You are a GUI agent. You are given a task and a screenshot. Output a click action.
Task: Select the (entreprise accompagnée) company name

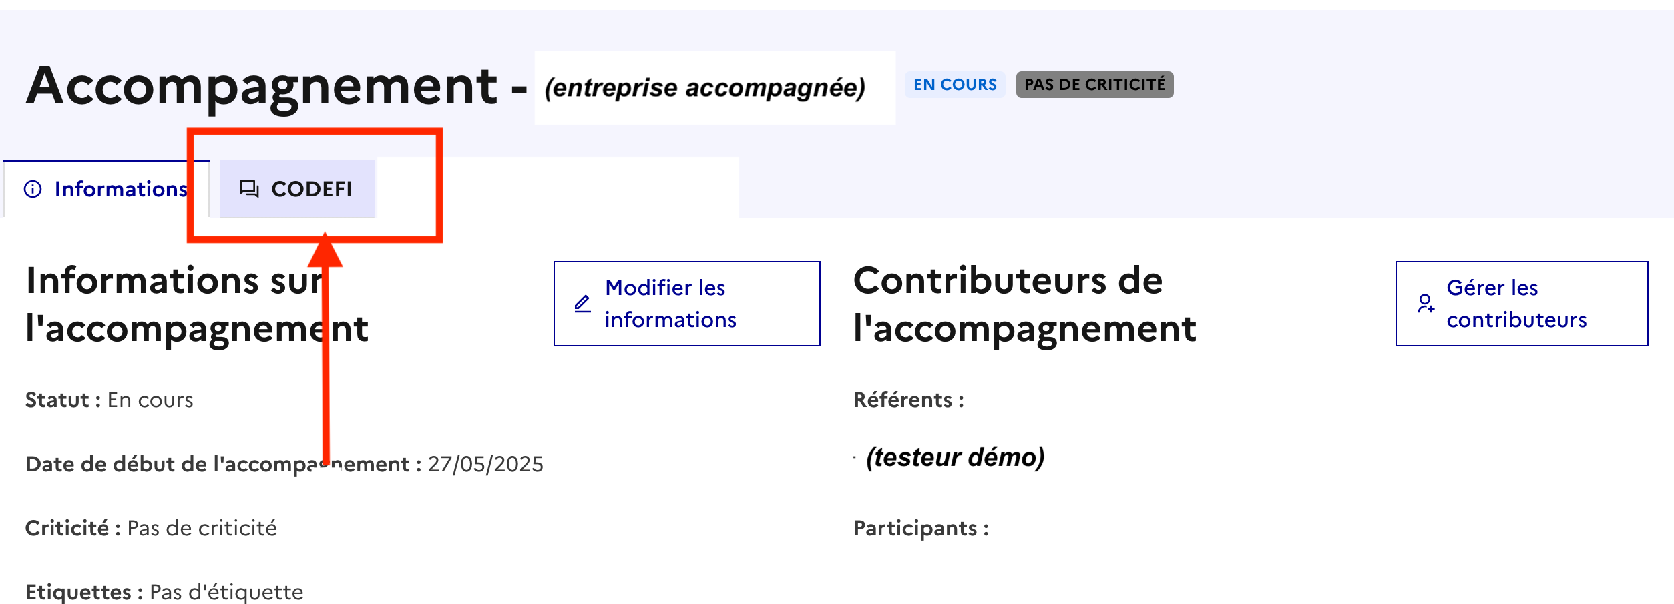[704, 88]
